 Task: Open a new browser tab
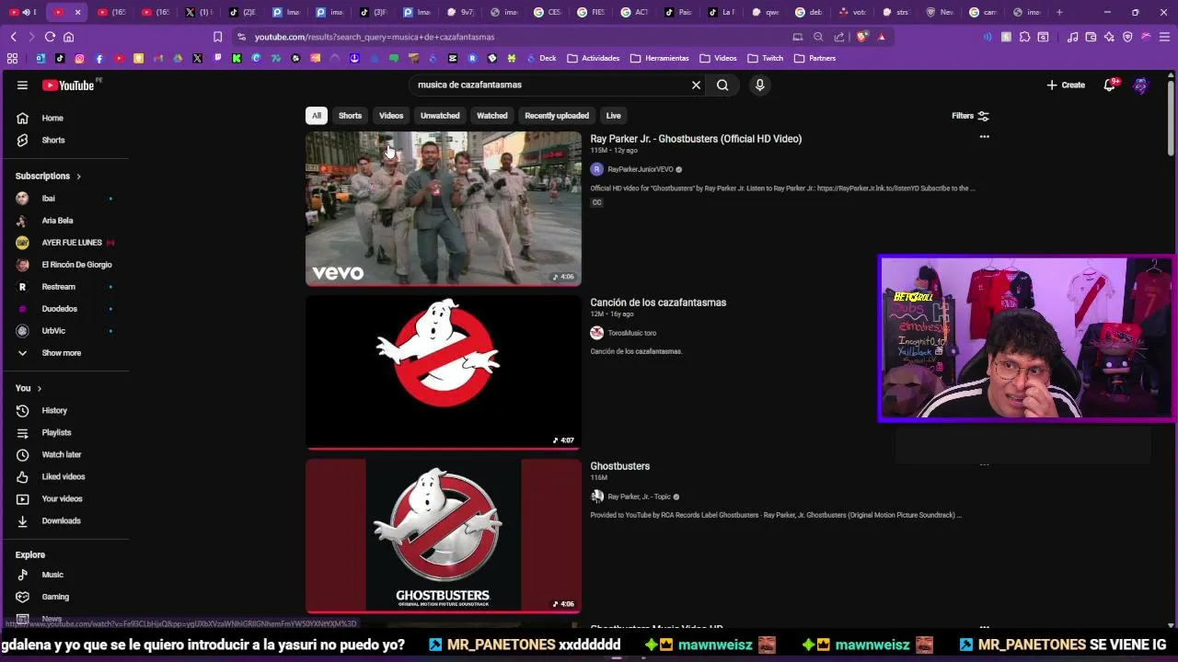(x=1059, y=12)
